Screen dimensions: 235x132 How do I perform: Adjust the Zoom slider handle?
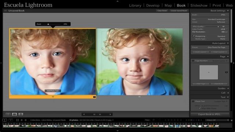coord(48,24)
